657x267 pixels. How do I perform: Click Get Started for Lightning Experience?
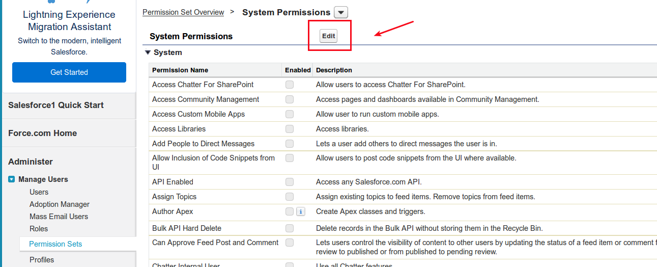click(69, 72)
